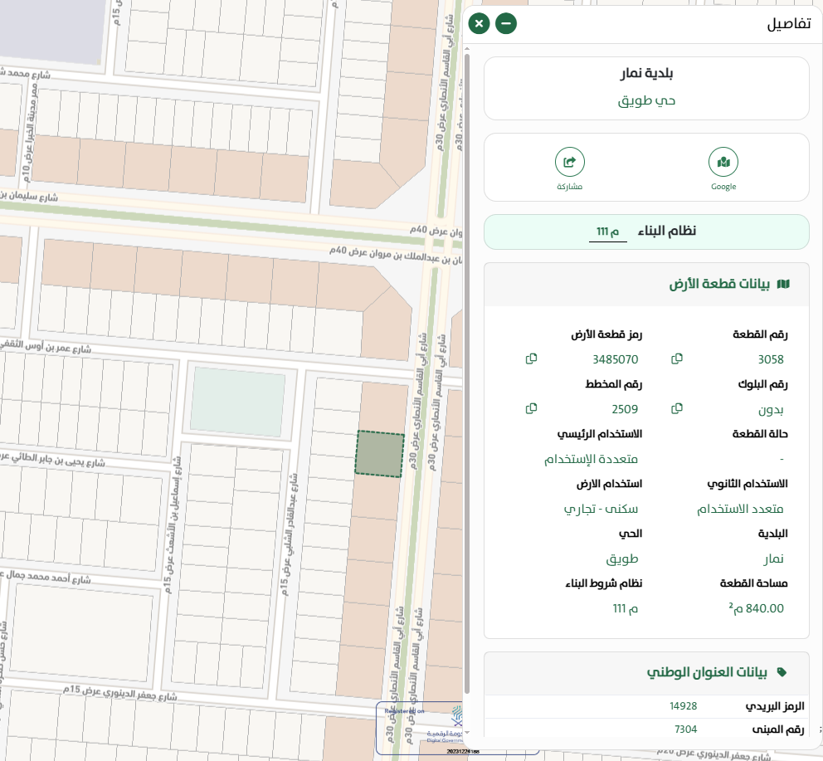Click the tag icon beside بيانات العنوان الوطني
The height and width of the screenshot is (761, 823).
click(x=782, y=672)
